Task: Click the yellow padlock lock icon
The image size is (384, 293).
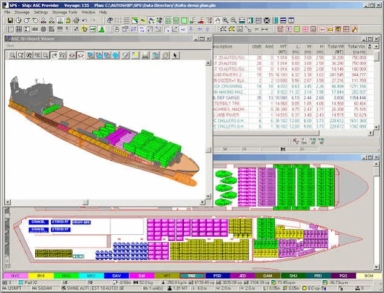Action: point(68,21)
